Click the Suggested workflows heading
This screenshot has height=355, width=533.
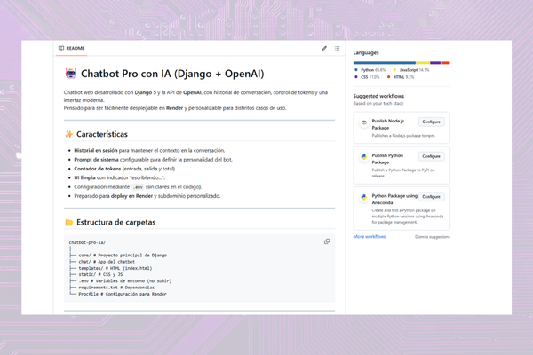pyautogui.click(x=378, y=96)
